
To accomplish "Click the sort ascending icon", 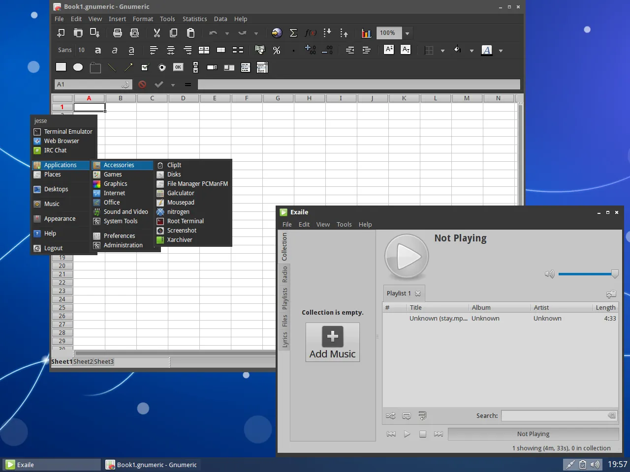I will 327,33.
